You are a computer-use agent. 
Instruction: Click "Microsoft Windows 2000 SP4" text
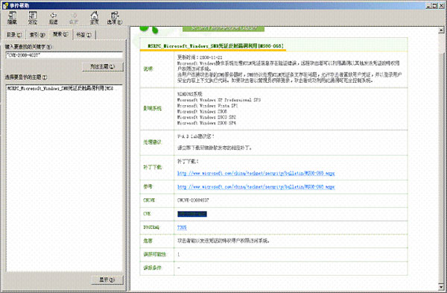[206, 123]
